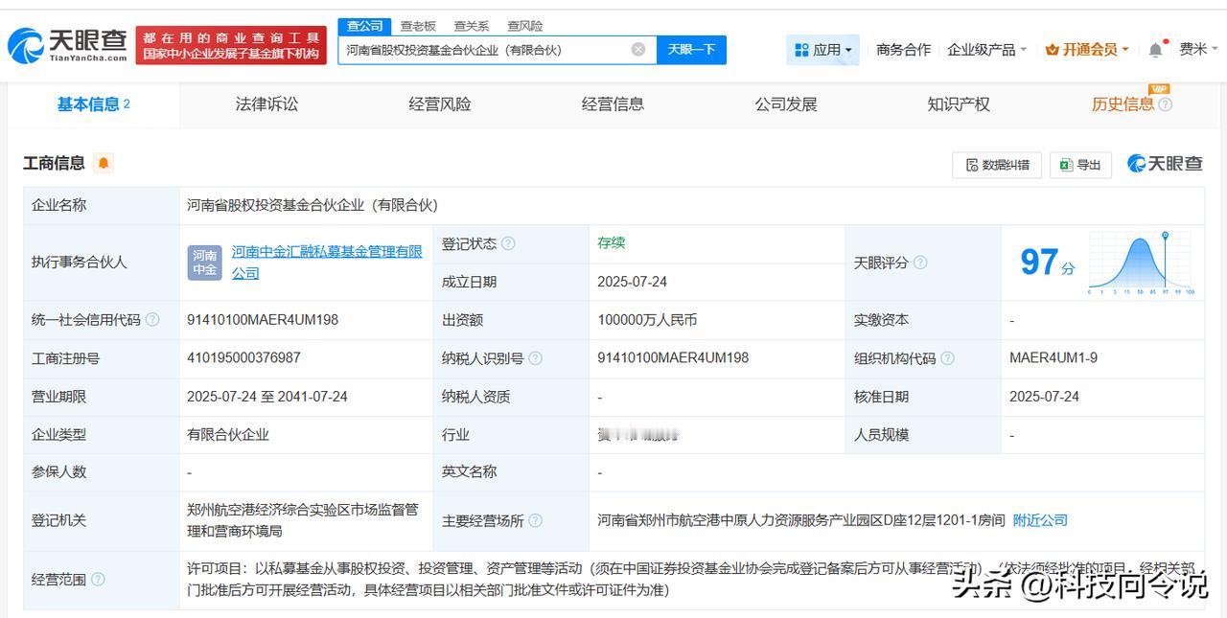Image resolution: width=1227 pixels, height=618 pixels.
Task: Switch search mode to 查风险
Action: pyautogui.click(x=525, y=26)
